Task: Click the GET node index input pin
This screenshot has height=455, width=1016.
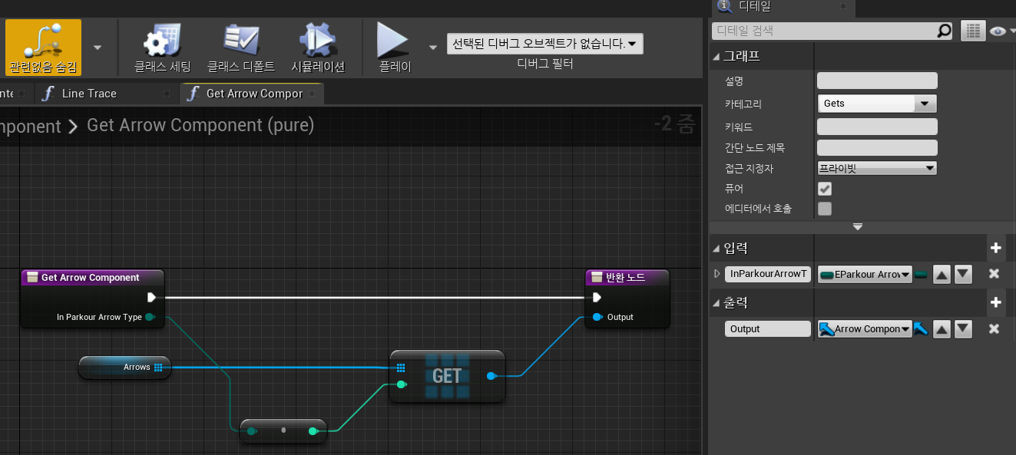Action: click(401, 384)
